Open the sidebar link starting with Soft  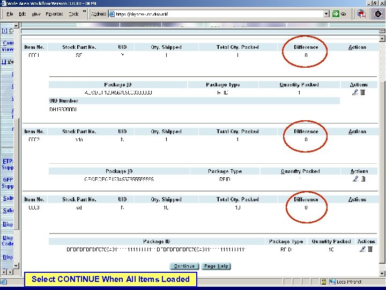[8, 198]
